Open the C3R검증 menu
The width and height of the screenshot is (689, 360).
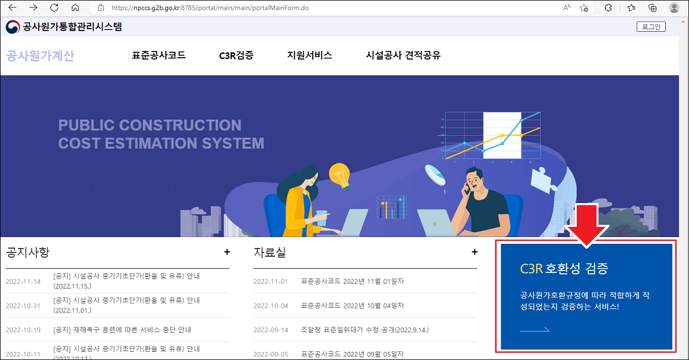(237, 55)
